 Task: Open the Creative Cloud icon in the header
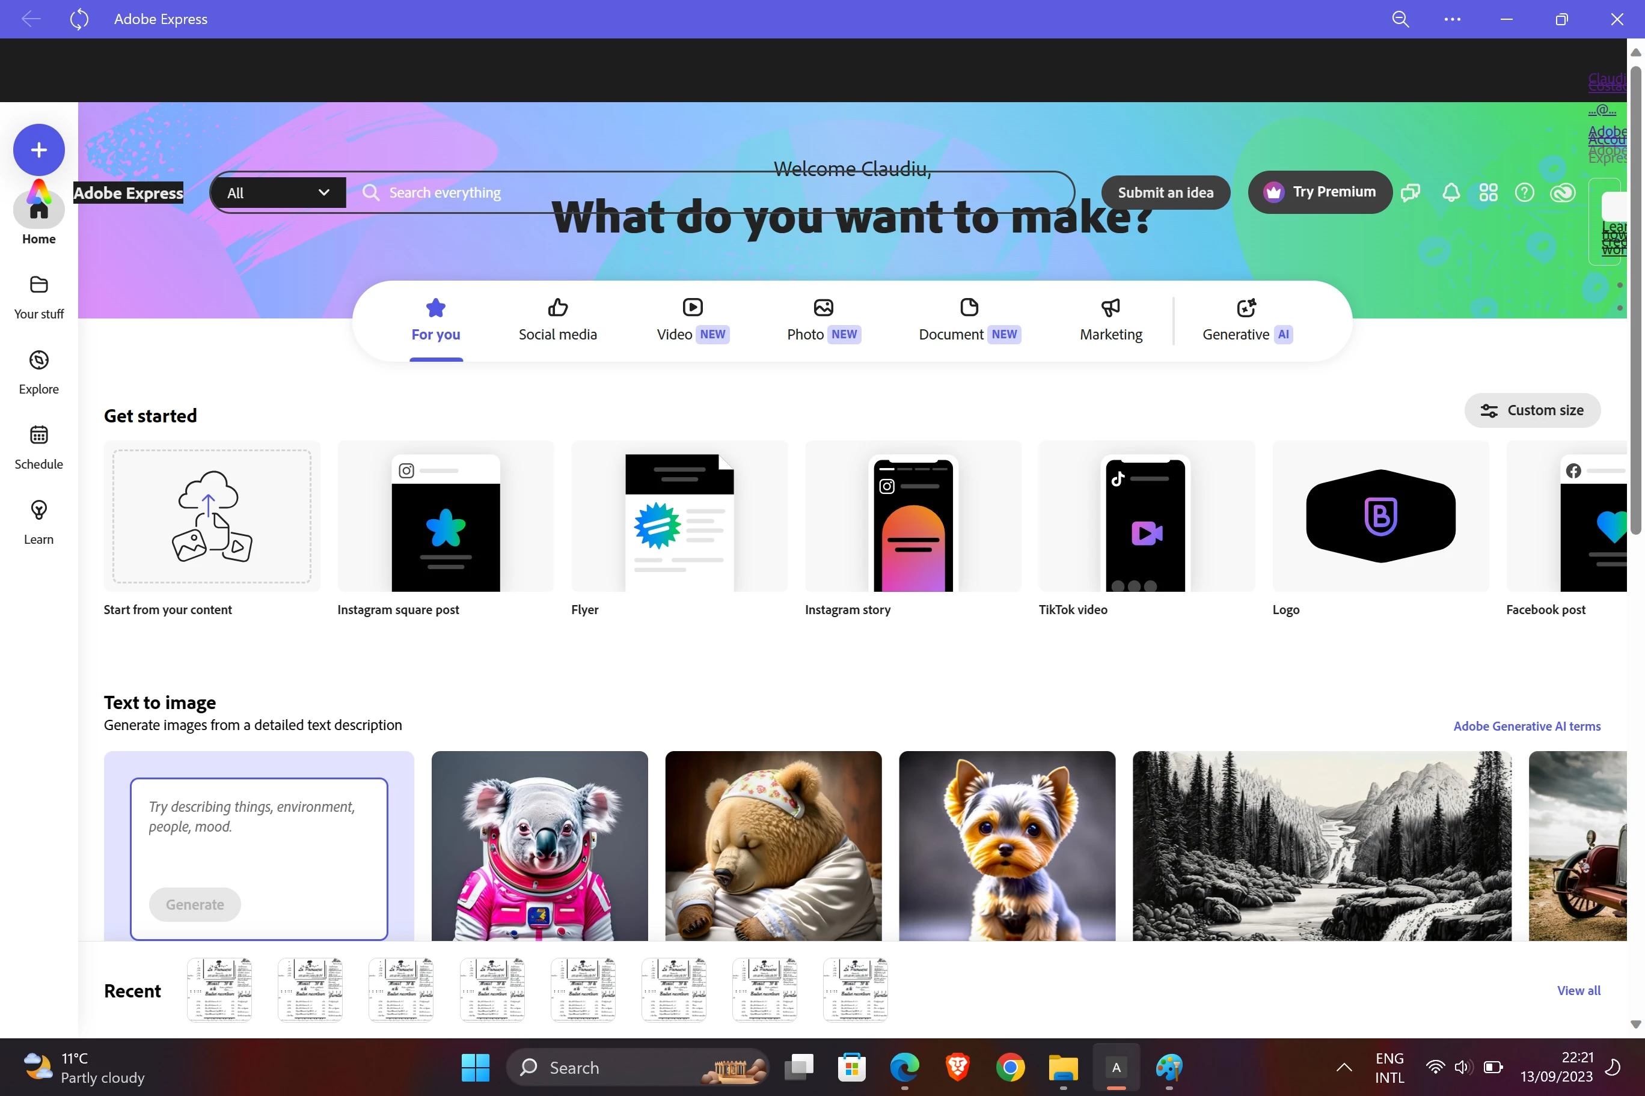(1563, 192)
